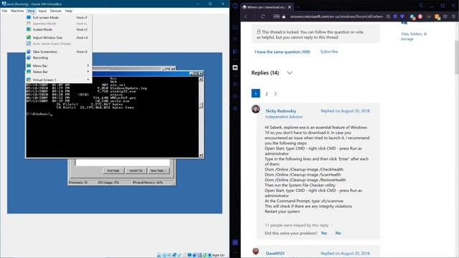Click the browser tab search magnifier icon
Viewport: 459px width, 258px height.
pos(421,6)
